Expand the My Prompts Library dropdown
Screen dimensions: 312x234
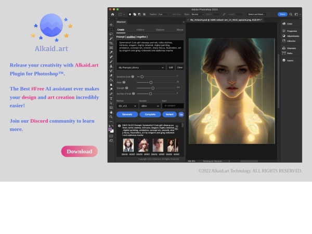tap(140, 67)
